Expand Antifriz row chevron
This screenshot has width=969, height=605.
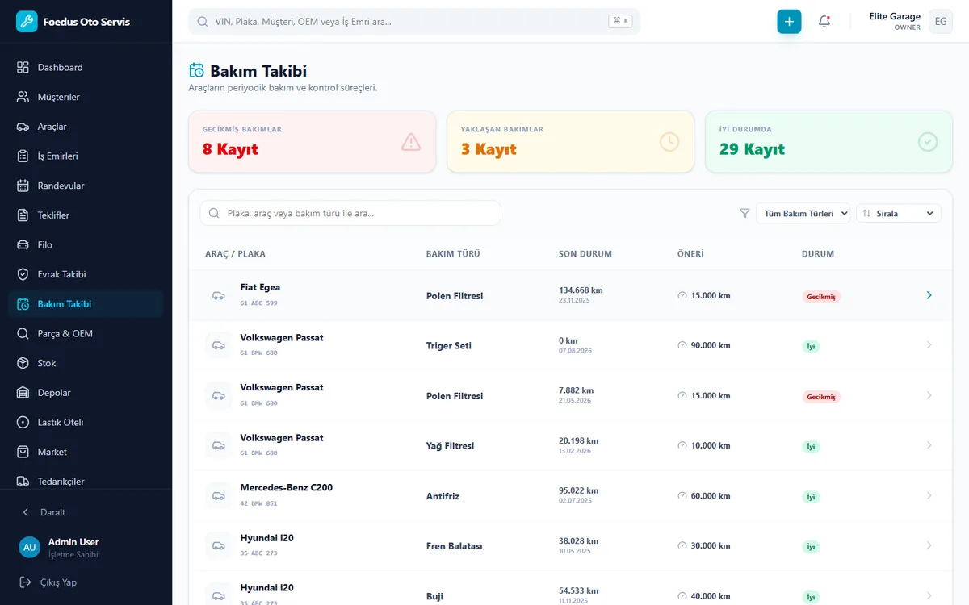[x=929, y=495]
